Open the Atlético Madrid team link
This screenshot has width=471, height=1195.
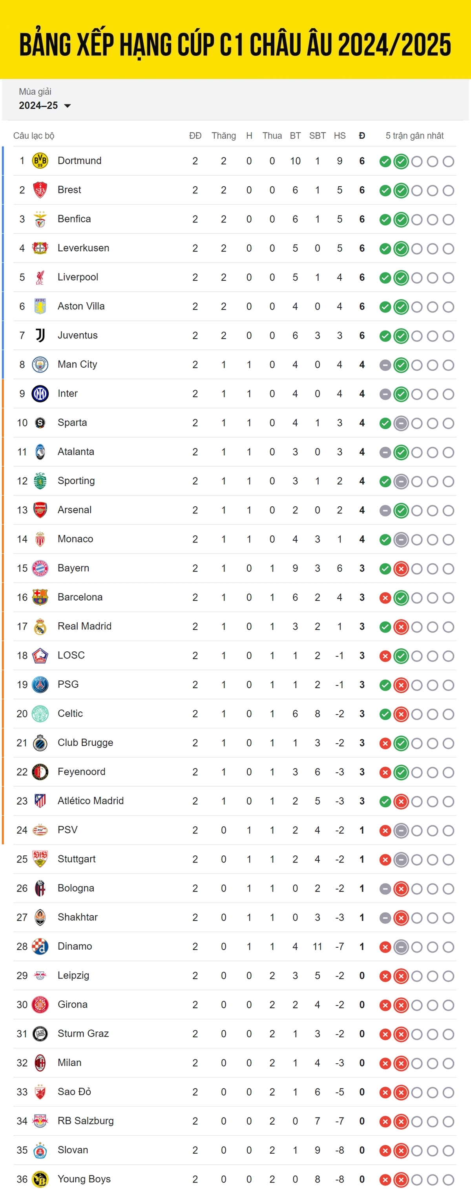click(x=91, y=801)
